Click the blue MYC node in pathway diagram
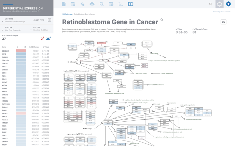 pyautogui.click(x=131, y=44)
